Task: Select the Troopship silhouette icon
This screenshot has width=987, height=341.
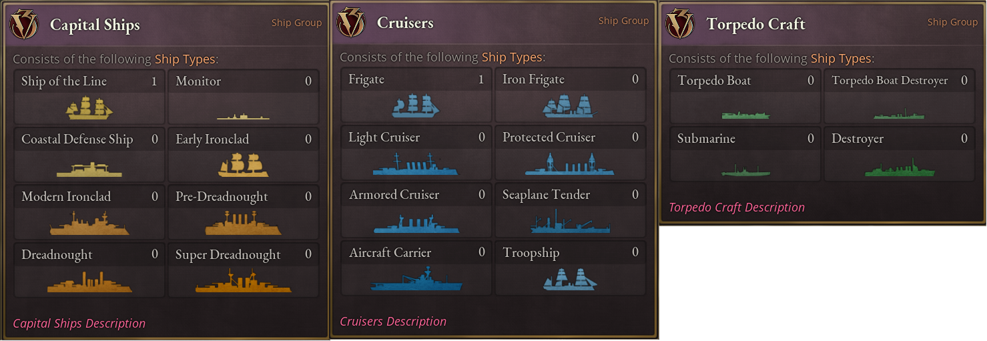Action: (x=570, y=278)
